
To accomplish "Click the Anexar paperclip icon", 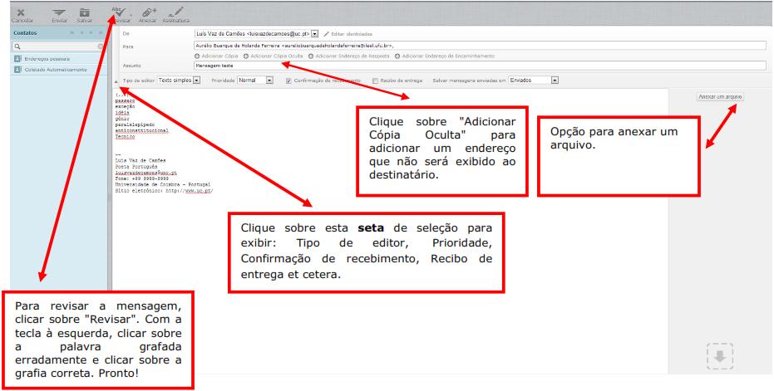I will (148, 12).
